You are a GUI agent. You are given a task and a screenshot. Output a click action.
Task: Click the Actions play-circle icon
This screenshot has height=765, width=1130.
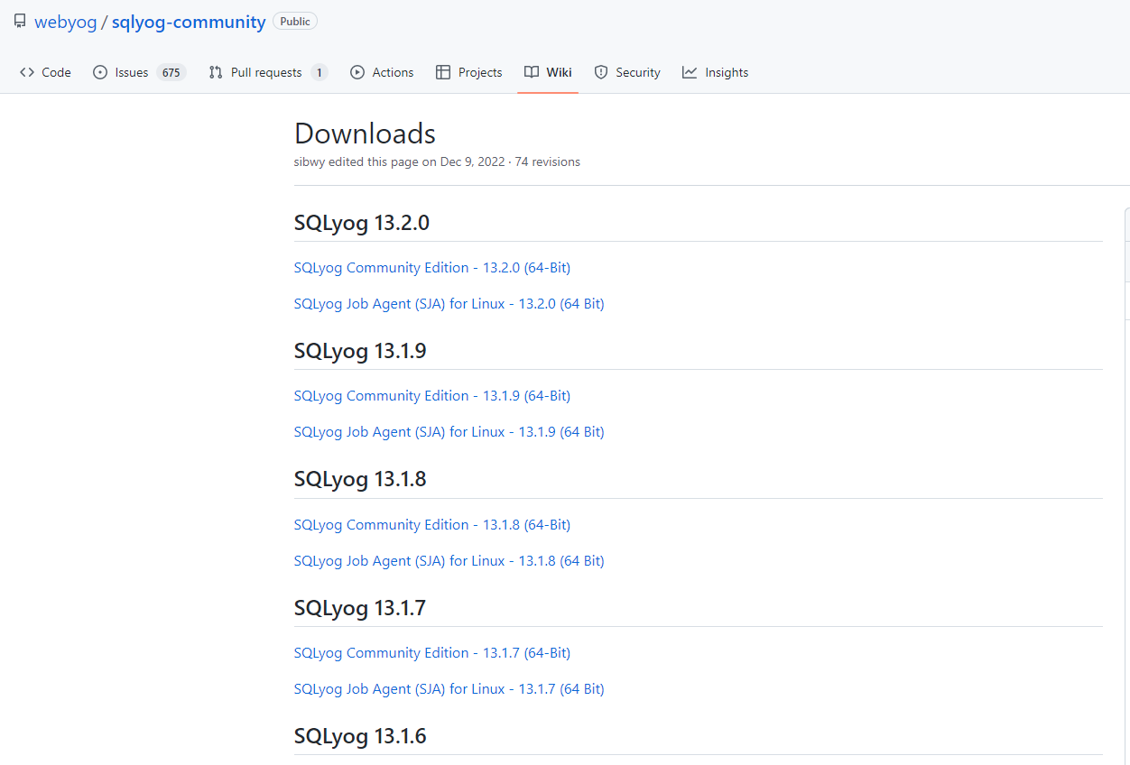(357, 72)
